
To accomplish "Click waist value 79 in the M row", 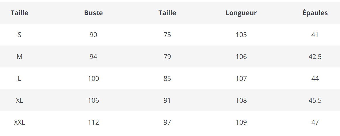I will [x=167, y=57].
